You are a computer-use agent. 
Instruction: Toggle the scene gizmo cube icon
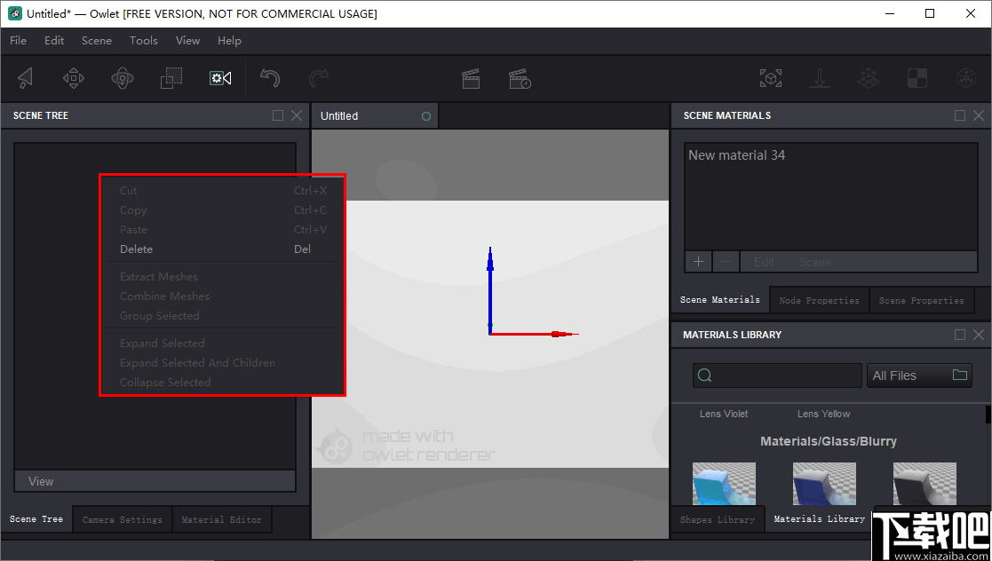pos(966,78)
